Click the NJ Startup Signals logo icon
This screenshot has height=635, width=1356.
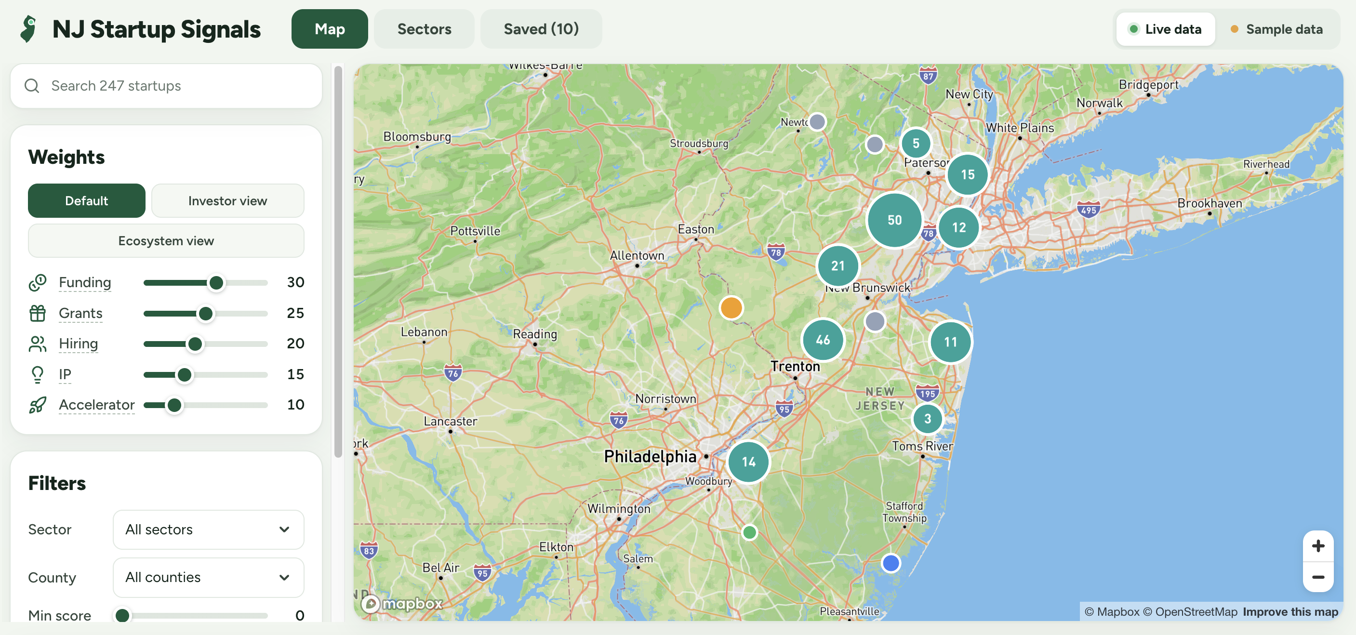[x=28, y=29]
